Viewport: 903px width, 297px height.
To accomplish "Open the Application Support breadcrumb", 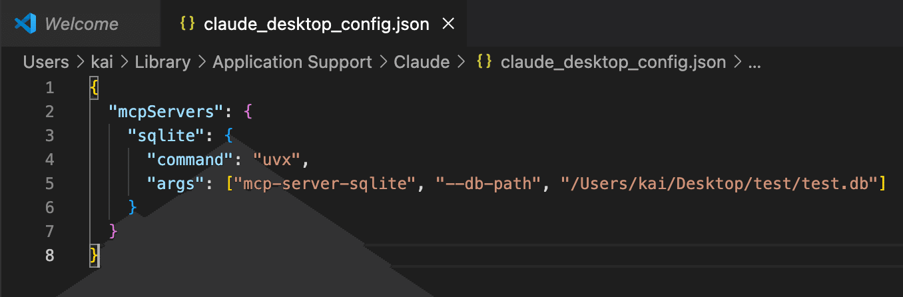I will (x=292, y=63).
